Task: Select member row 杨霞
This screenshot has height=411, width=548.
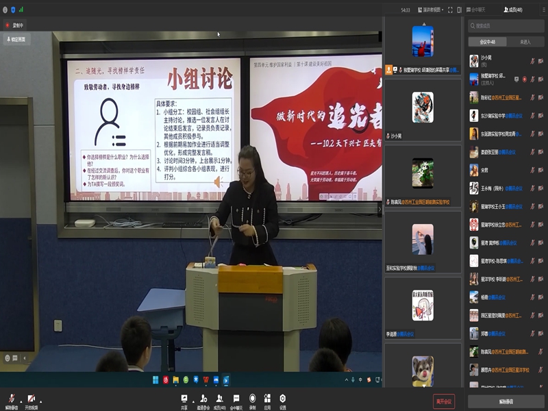Action: click(x=506, y=297)
